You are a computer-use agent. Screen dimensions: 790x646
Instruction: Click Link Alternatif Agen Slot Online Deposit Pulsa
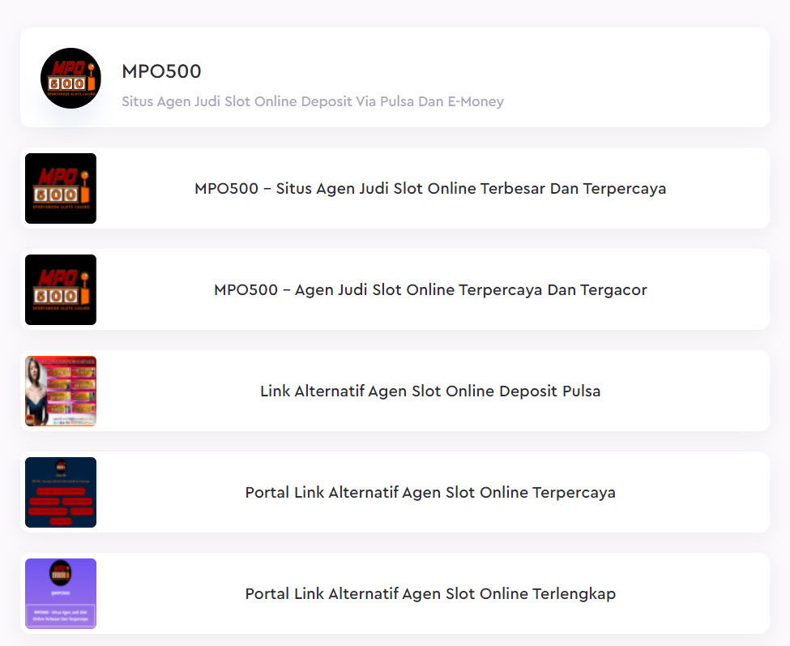tap(429, 391)
